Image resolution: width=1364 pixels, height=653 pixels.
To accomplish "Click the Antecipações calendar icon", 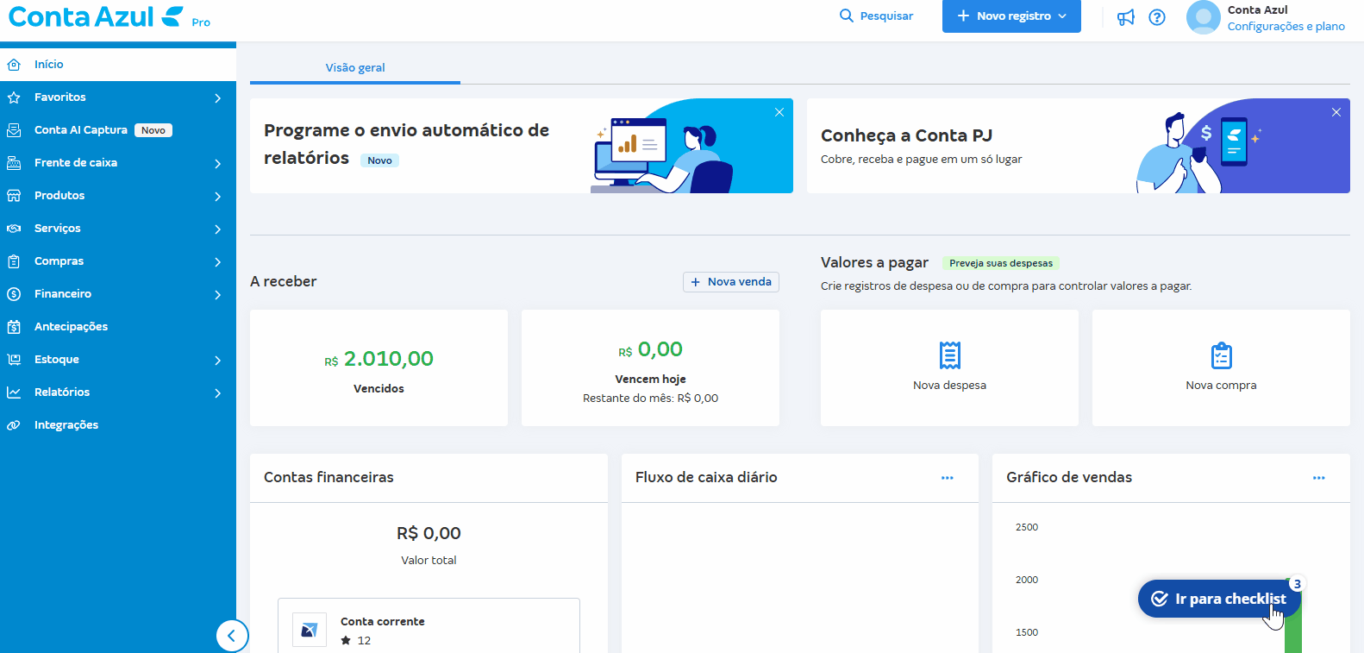I will pyautogui.click(x=14, y=327).
